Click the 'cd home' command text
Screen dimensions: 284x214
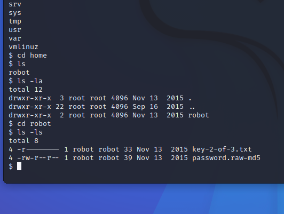32,56
